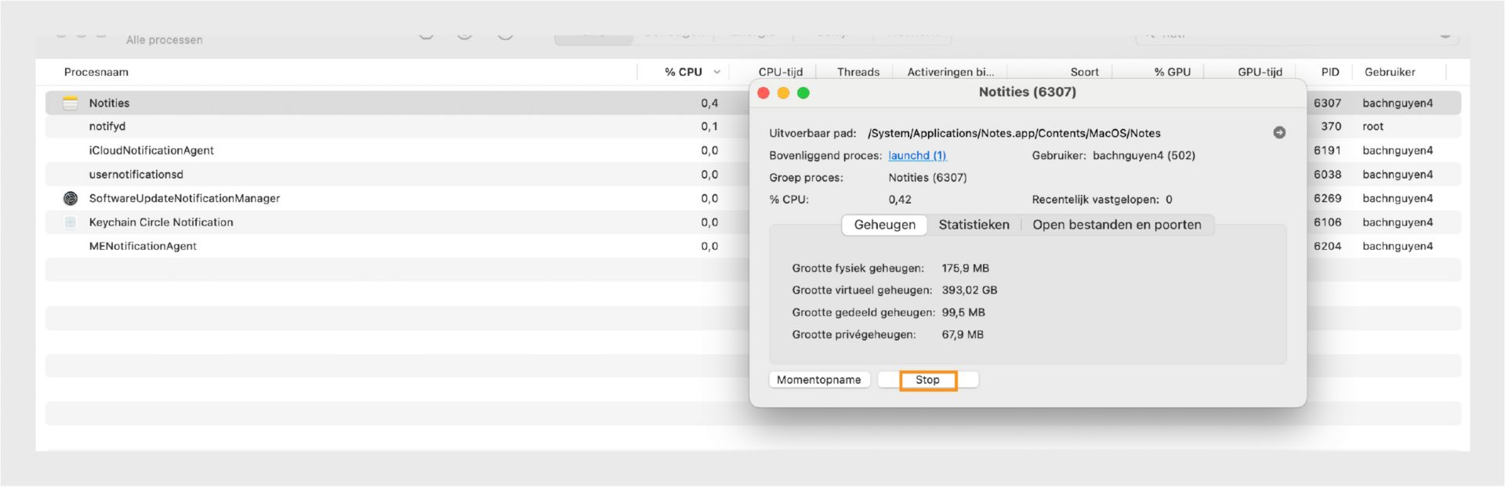Select the Keychain Circle Notification process
Viewport: 1505px width, 487px height.
752,222
